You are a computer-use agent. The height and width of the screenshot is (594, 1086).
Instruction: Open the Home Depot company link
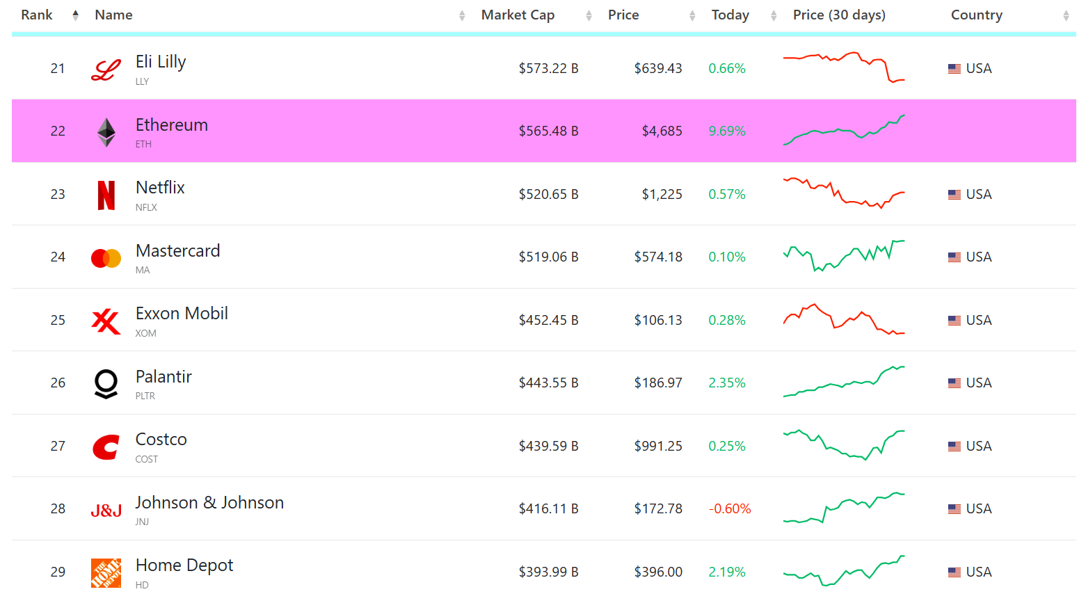[x=184, y=565]
